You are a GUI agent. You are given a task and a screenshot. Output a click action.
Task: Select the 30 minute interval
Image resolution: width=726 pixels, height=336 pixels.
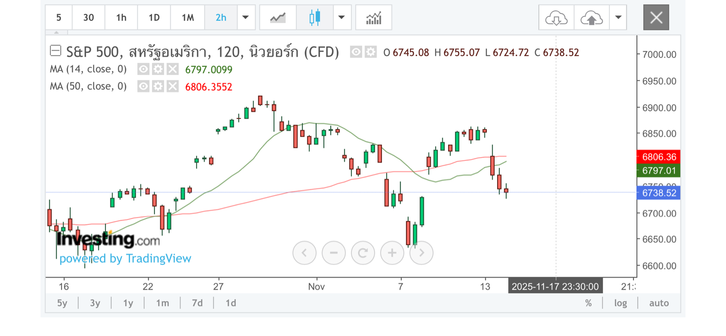(x=89, y=18)
